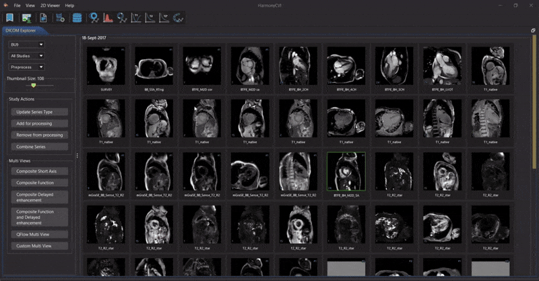
Task: Click the Composite Short Axis button
Action: point(40,171)
